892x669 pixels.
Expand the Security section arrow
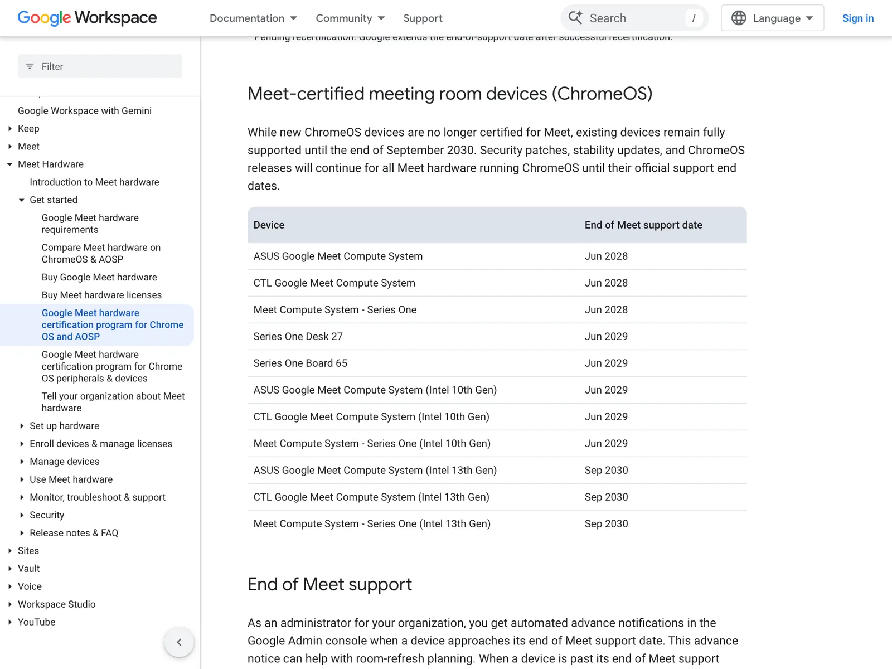click(22, 515)
